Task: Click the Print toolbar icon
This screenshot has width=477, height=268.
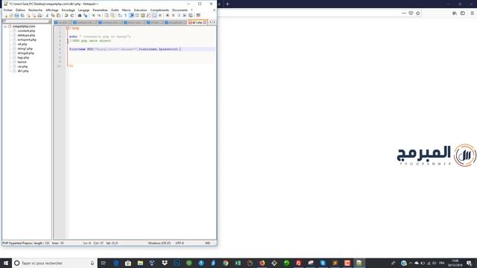Action: (40, 15)
